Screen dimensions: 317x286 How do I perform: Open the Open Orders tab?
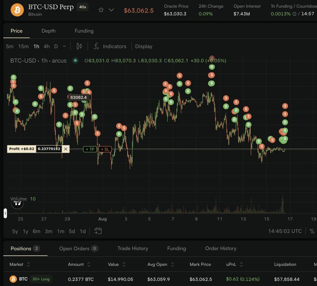pyautogui.click(x=79, y=248)
